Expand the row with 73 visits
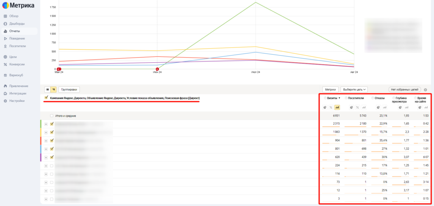Viewport: 434px width, 206px height. tap(46, 182)
